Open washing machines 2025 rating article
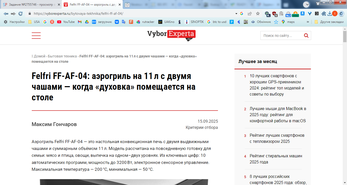The height and width of the screenshot is (185, 347). (276, 159)
